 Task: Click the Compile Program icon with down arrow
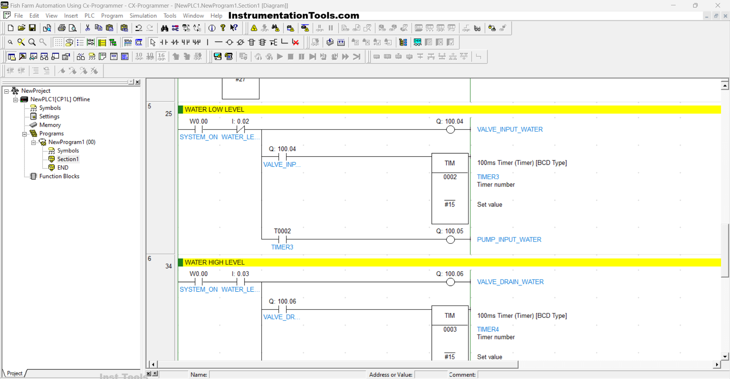click(330, 42)
